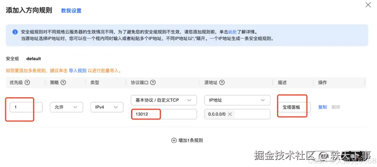The height and width of the screenshot is (167, 377).
Task: Click the 协议端口 help question-mark icon
Action: click(153, 83)
